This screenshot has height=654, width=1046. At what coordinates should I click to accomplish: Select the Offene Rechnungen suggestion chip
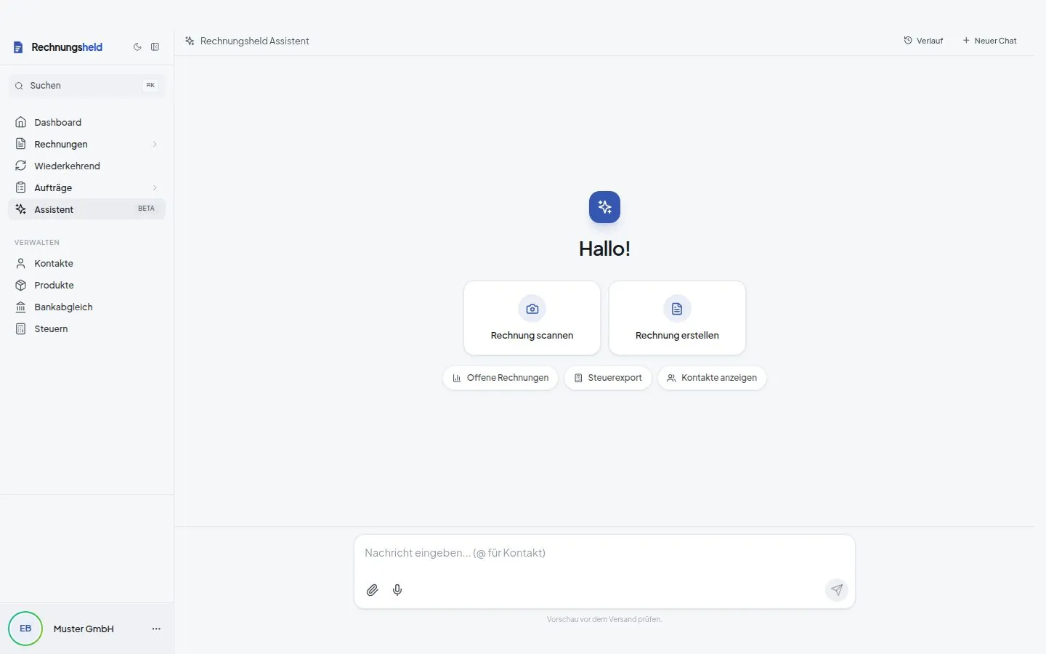point(500,378)
